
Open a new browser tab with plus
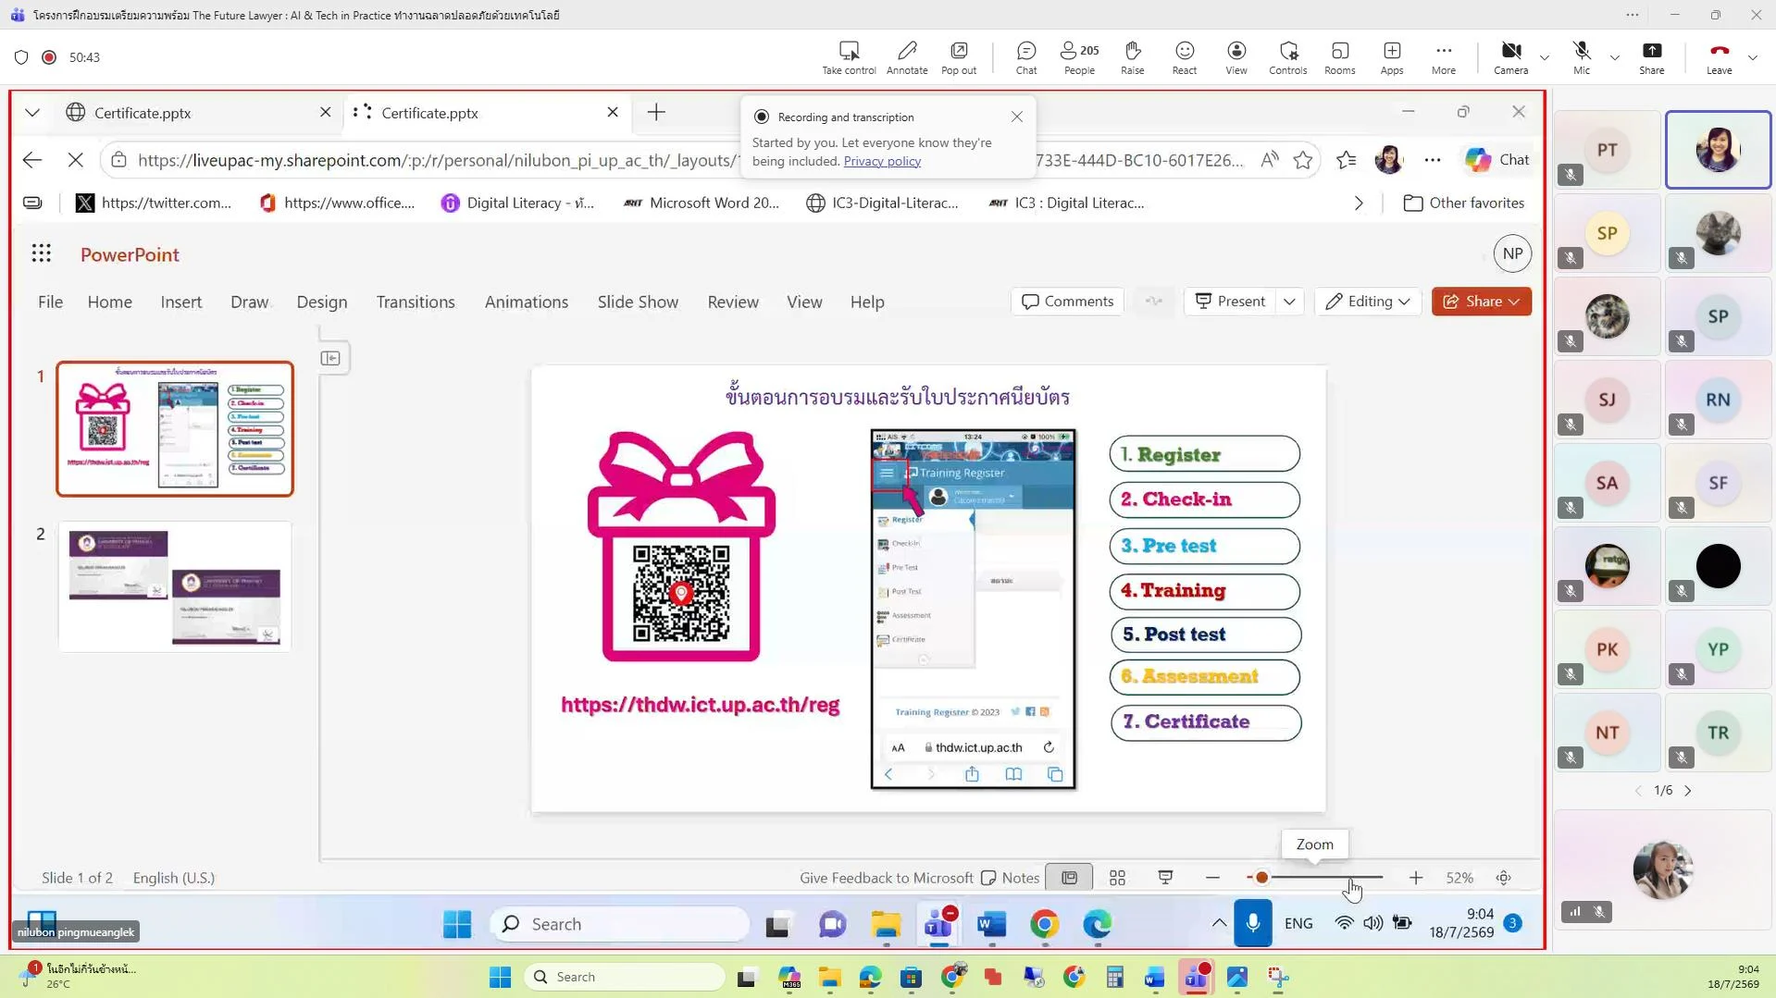click(655, 113)
